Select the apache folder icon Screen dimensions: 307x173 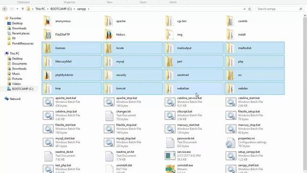[x=109, y=21]
